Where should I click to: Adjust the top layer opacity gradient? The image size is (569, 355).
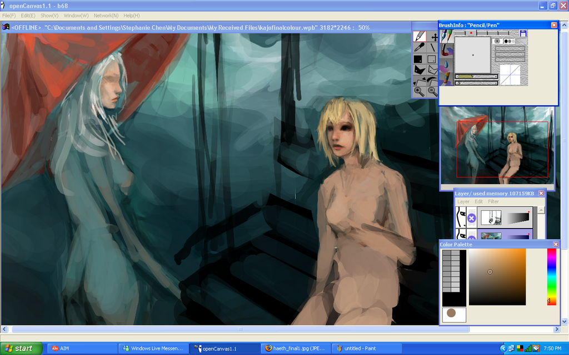[x=518, y=217]
